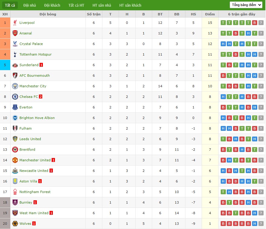266x229 pixels.
Task: Click the Manchester City crest icon
Action: pos(15,86)
